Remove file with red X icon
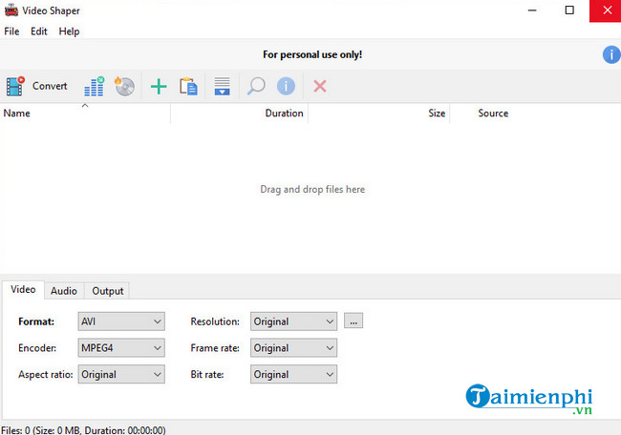621x435 pixels. 320,87
